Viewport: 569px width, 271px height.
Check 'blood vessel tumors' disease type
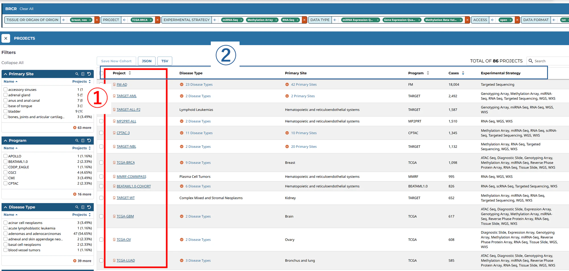(5, 250)
